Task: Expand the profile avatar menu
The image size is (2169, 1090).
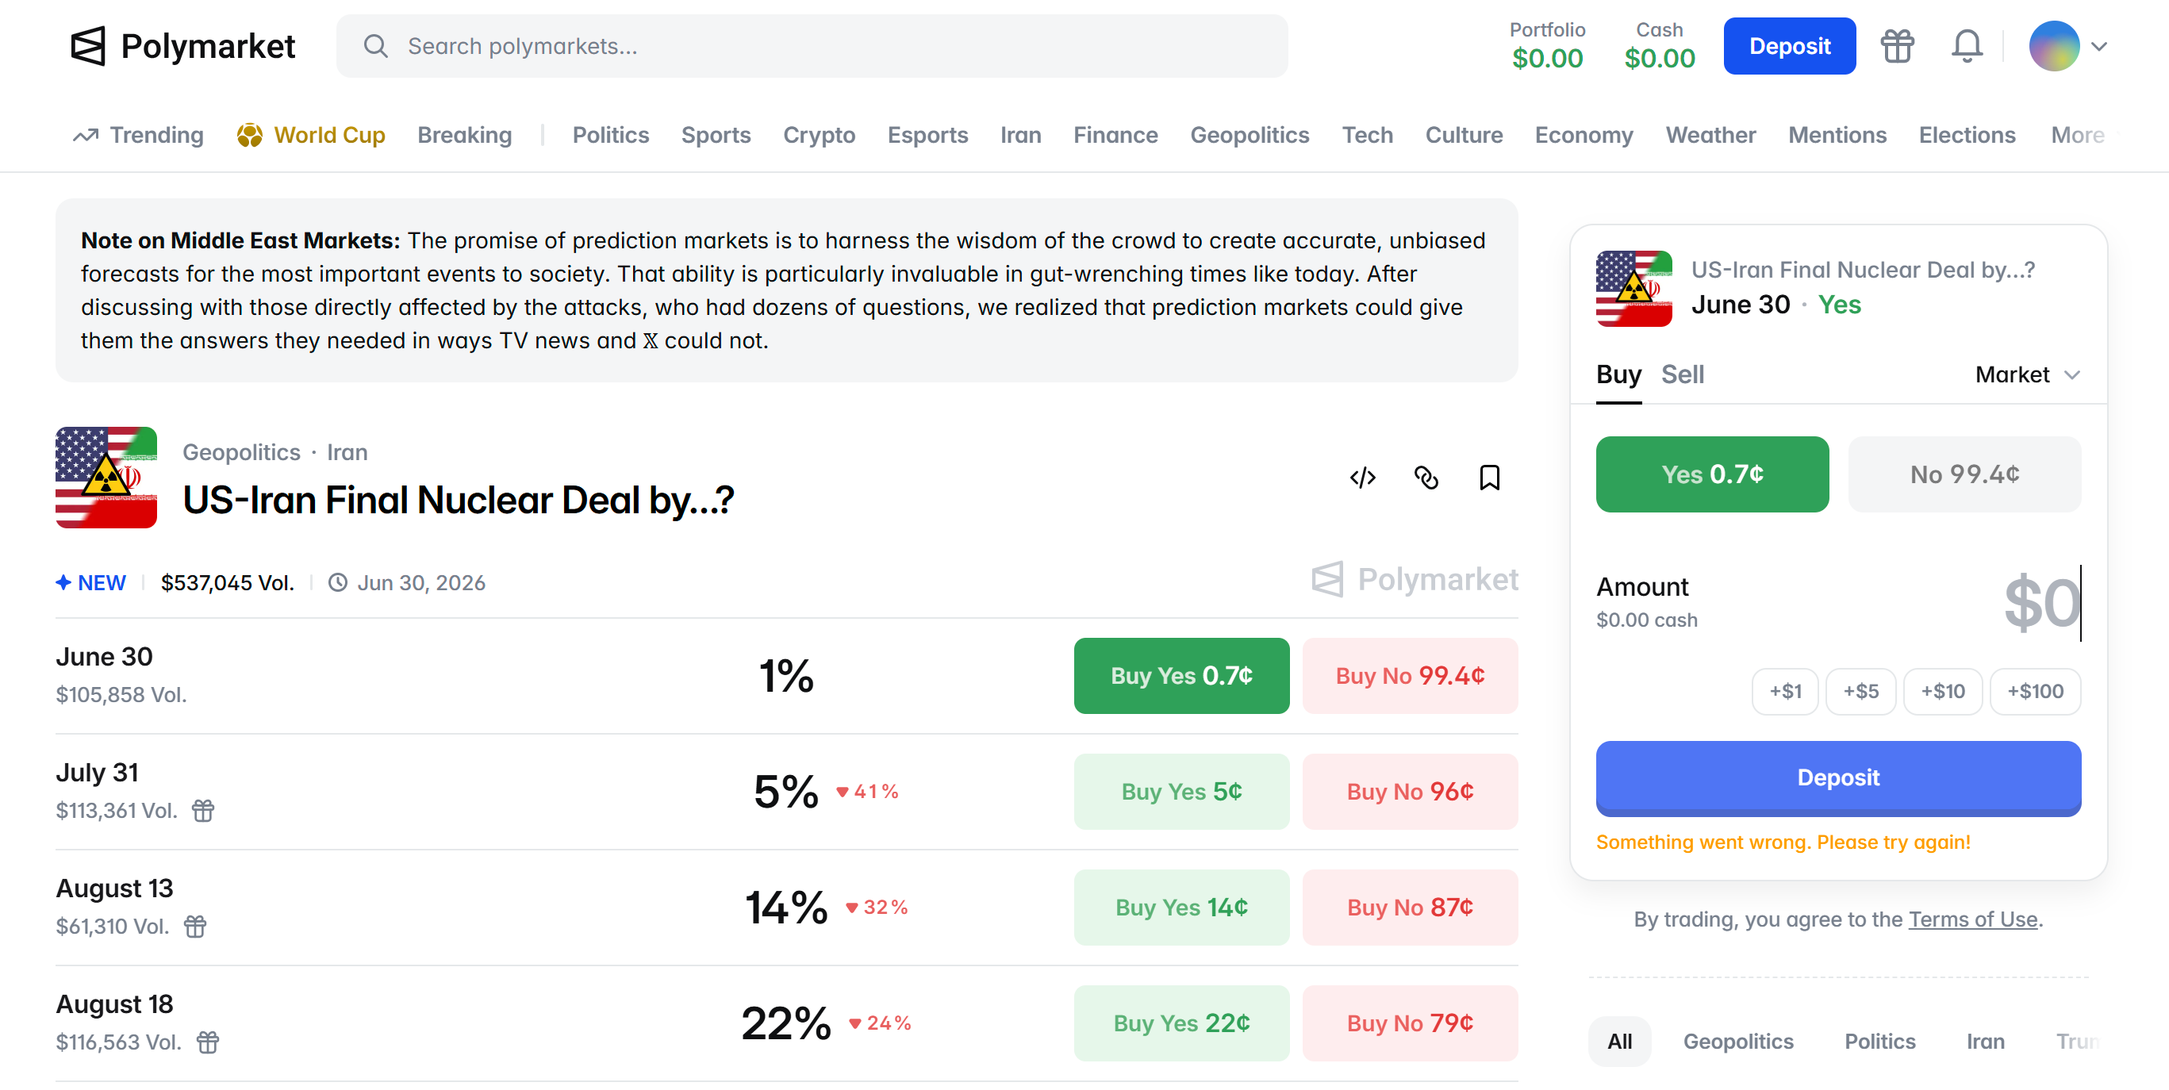Action: point(2067,46)
